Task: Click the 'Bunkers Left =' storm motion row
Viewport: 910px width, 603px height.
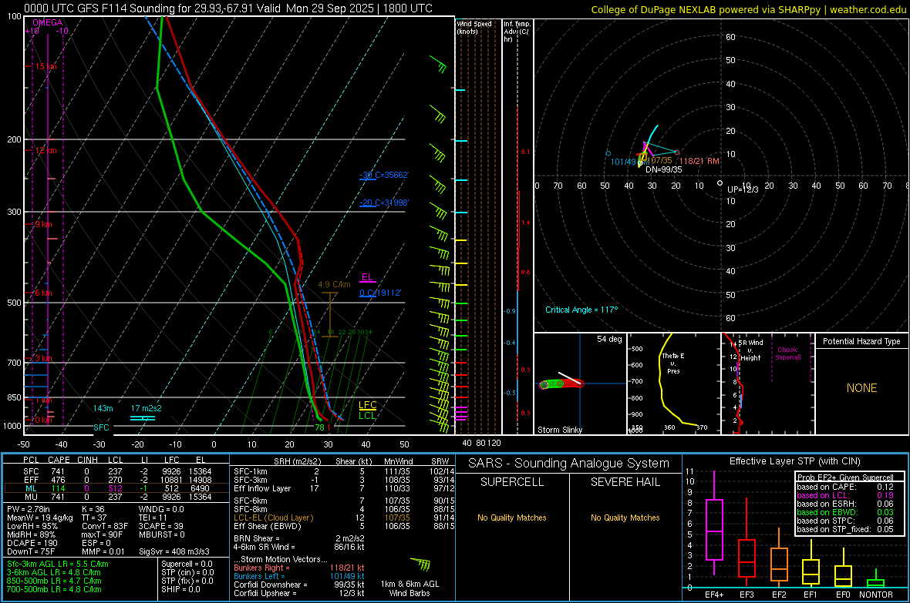Action: (299, 576)
